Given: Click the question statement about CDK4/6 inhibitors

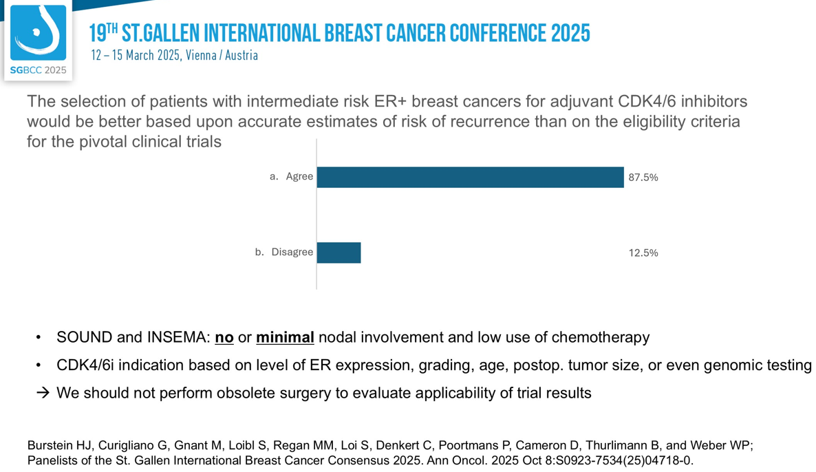Looking at the screenshot, I should pos(385,122).
